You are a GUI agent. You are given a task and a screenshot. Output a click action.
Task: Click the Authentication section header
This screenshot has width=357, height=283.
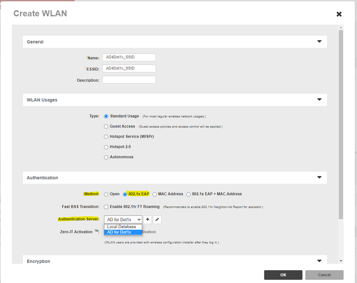point(175,178)
